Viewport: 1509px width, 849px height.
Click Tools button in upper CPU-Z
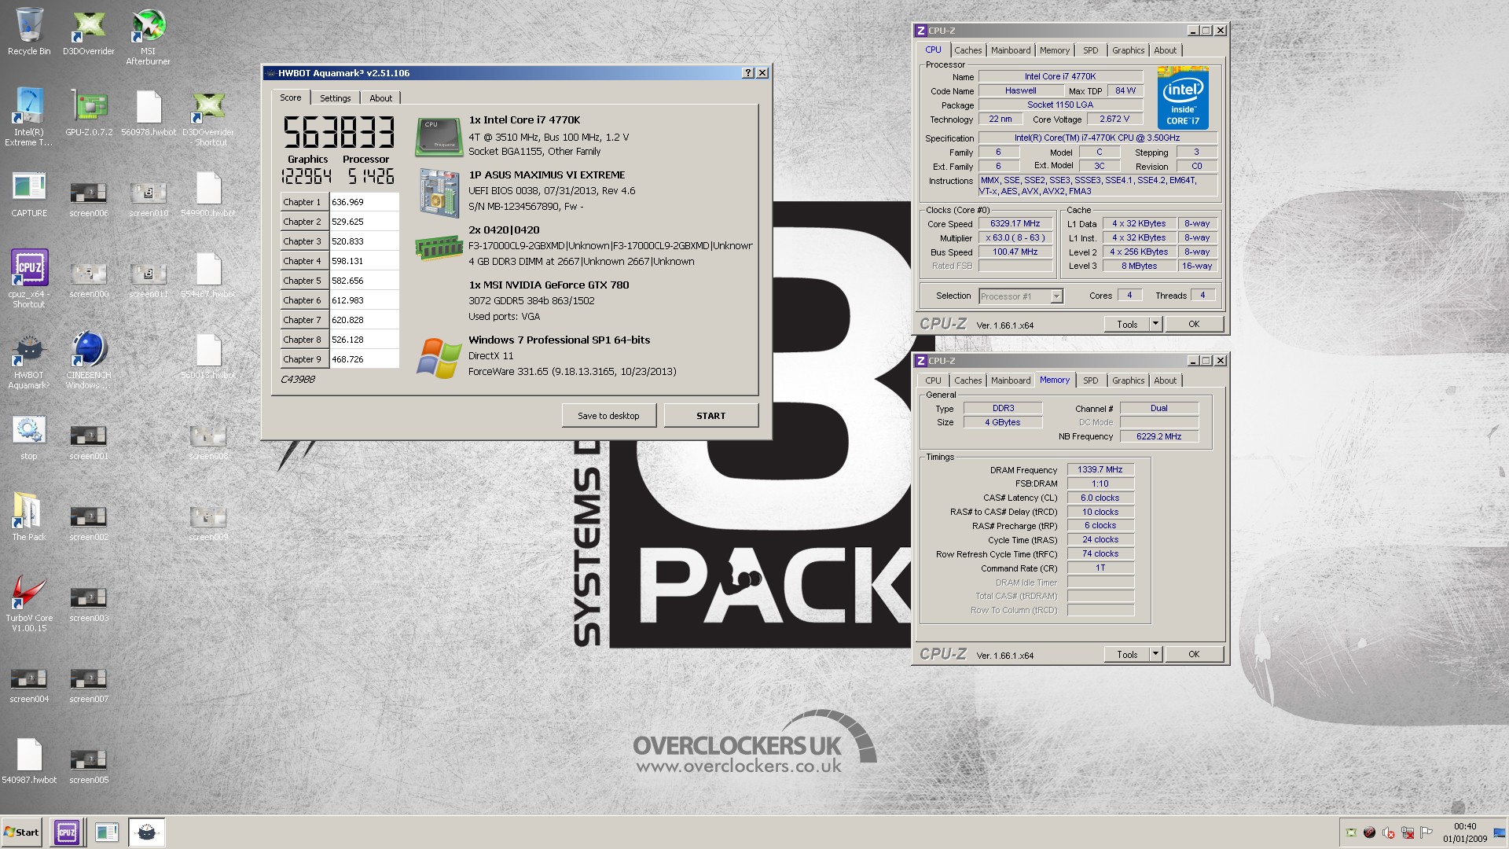tap(1127, 324)
